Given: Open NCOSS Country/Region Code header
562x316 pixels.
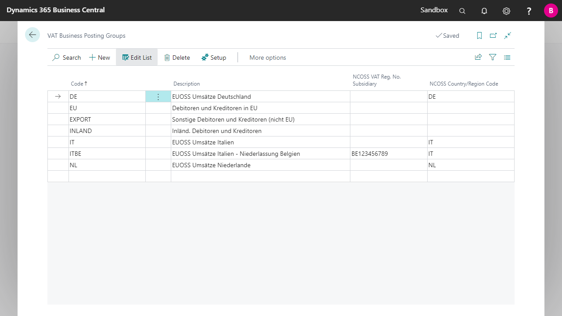Looking at the screenshot, I should pos(464,83).
